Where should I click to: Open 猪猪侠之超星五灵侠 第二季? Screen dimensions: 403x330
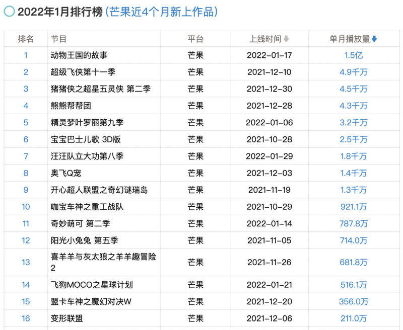pyautogui.click(x=100, y=89)
